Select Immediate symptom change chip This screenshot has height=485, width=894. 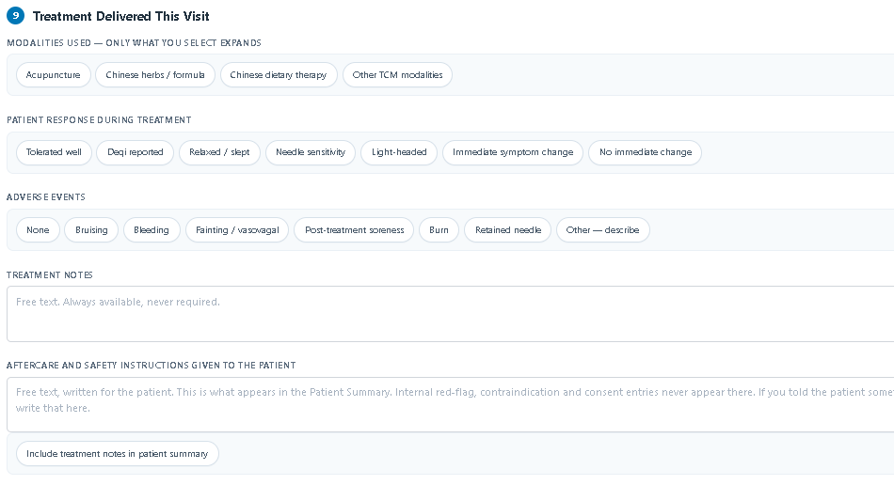click(513, 152)
